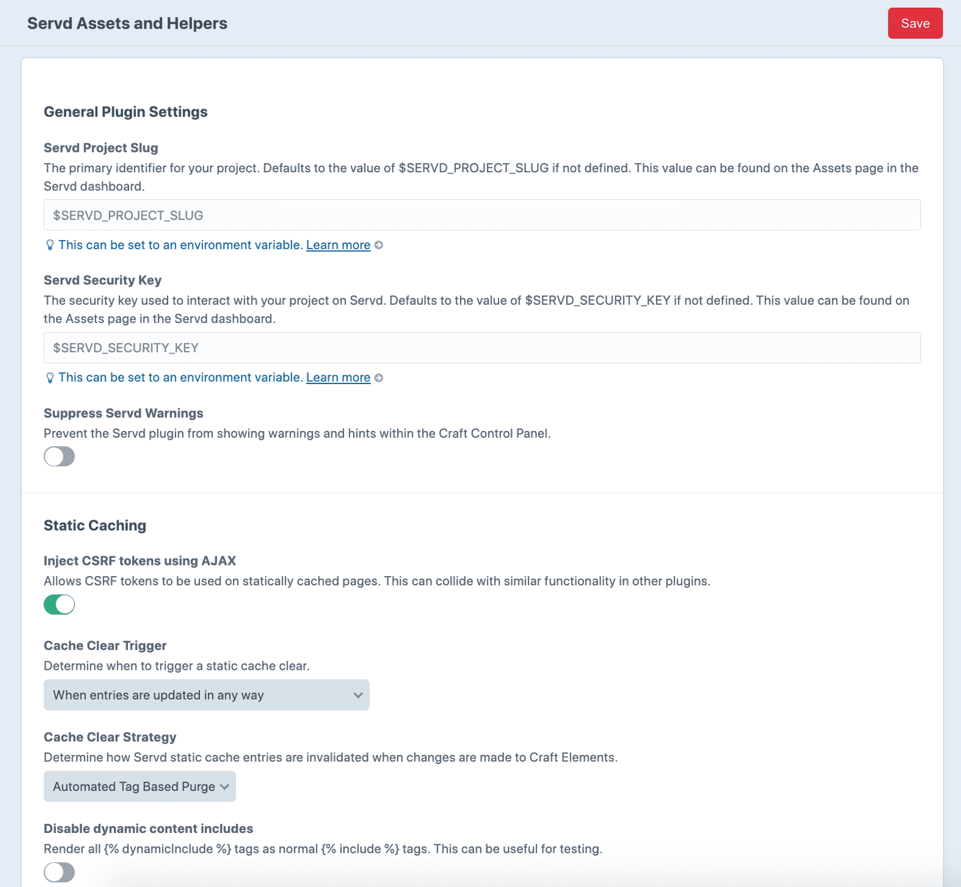
Task: Focus the Servd Project Slug input field
Action: (x=482, y=215)
